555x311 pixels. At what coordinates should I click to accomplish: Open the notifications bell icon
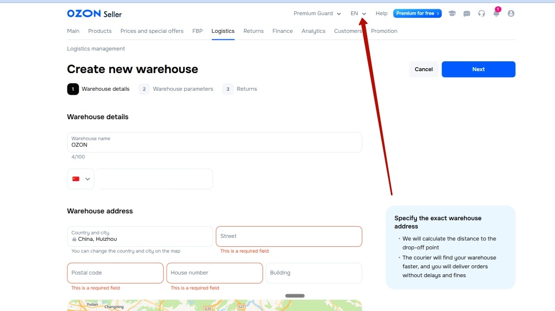tap(496, 13)
